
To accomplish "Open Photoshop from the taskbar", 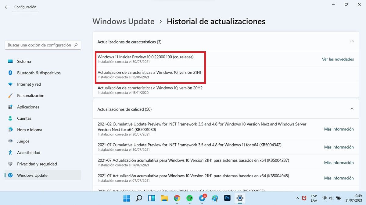I will pyautogui.click(x=227, y=198).
